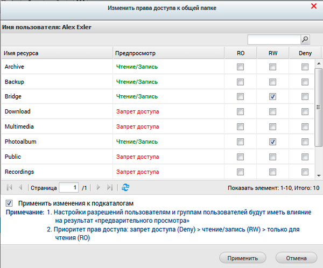Click the search input field
This screenshot has height=268, width=323.
click(273, 39)
